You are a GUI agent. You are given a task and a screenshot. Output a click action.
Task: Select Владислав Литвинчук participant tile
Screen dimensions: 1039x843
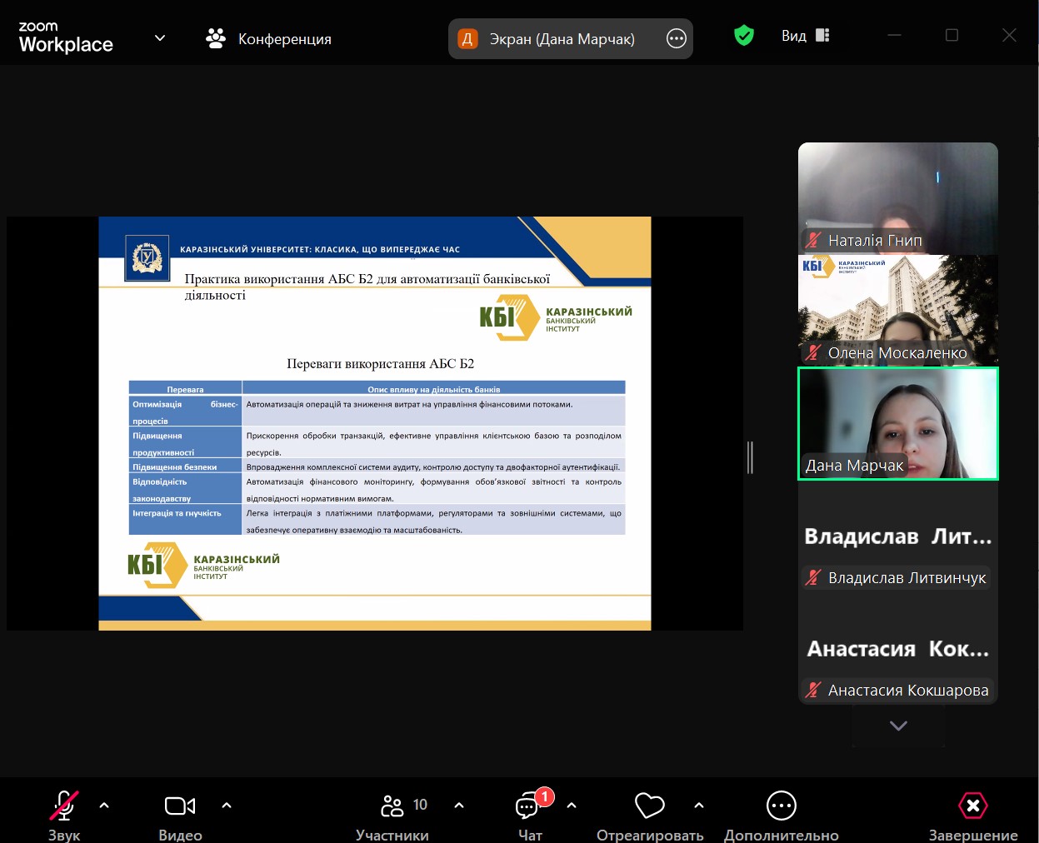click(x=898, y=536)
